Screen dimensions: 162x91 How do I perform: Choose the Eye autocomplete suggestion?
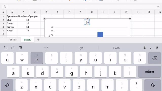point(81,48)
